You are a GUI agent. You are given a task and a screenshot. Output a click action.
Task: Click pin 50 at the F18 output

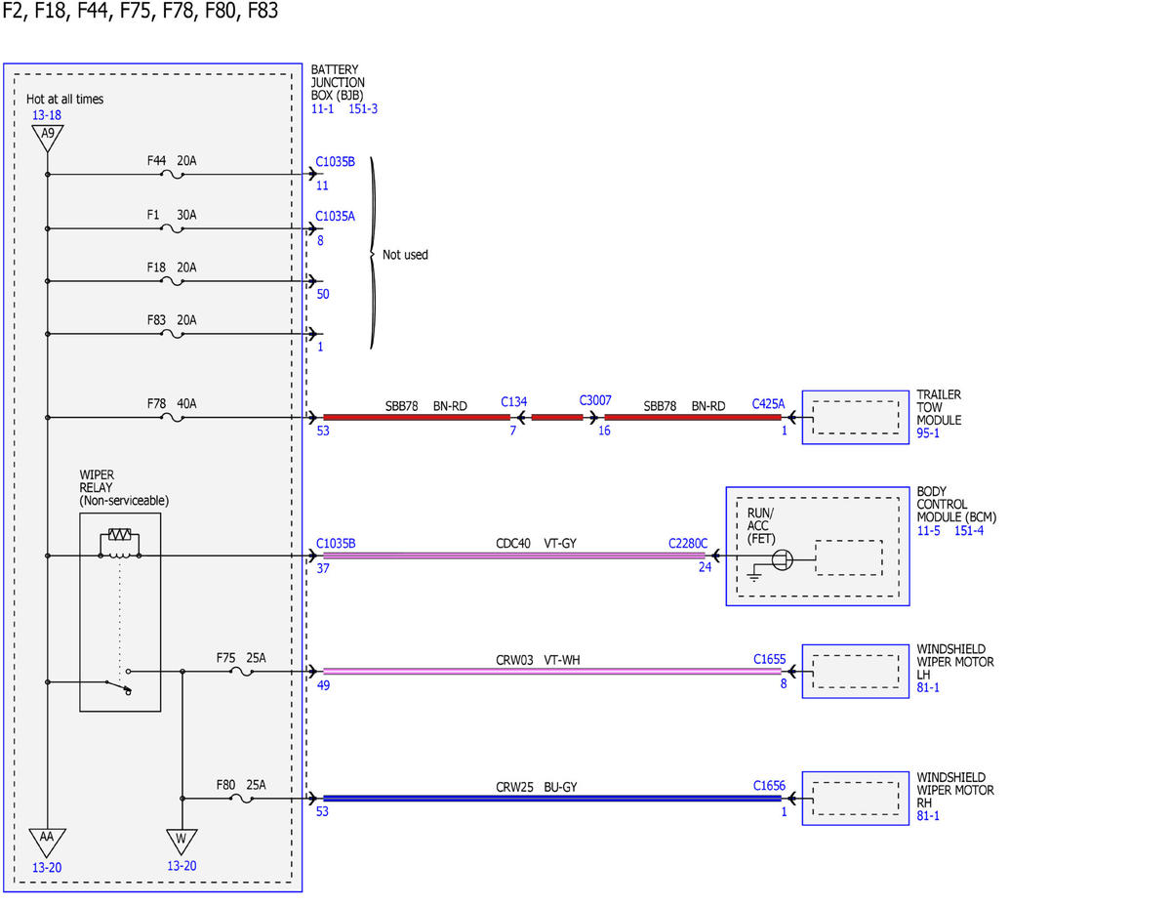(324, 294)
